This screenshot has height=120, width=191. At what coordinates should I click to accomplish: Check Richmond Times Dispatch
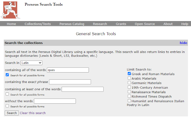click(x=129, y=96)
